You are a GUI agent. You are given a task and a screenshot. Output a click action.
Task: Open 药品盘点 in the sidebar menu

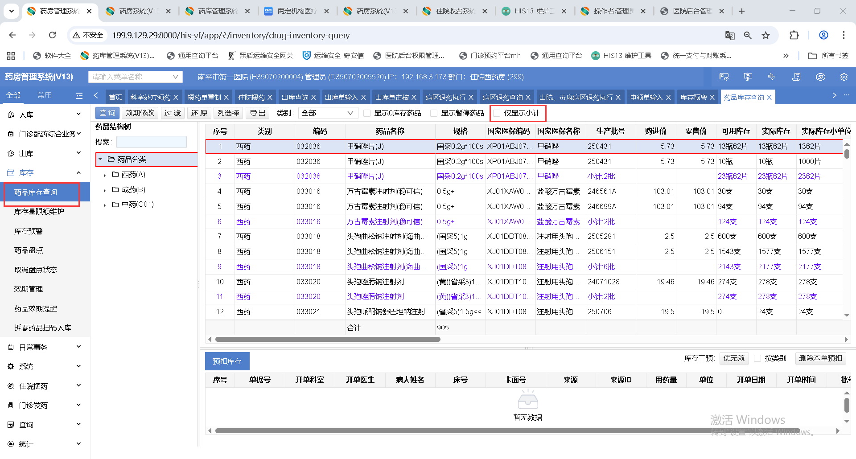[x=29, y=250]
